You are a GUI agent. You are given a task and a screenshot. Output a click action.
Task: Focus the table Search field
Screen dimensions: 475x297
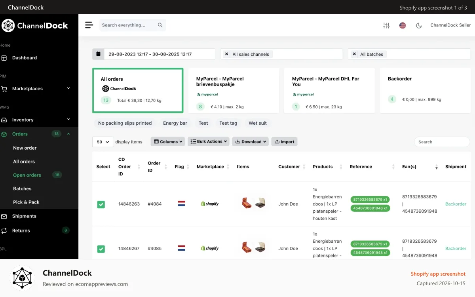[442, 142]
